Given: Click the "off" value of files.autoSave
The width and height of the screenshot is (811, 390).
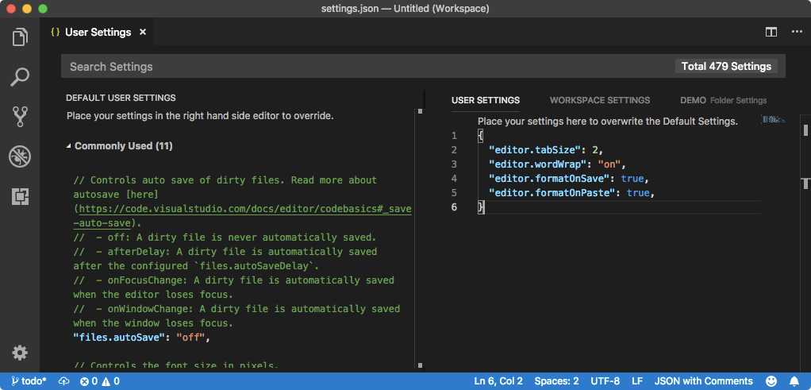Looking at the screenshot, I should pyautogui.click(x=192, y=338).
